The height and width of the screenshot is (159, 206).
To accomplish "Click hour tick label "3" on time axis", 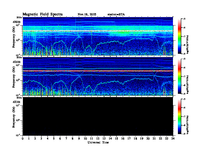I will click(41, 139).
